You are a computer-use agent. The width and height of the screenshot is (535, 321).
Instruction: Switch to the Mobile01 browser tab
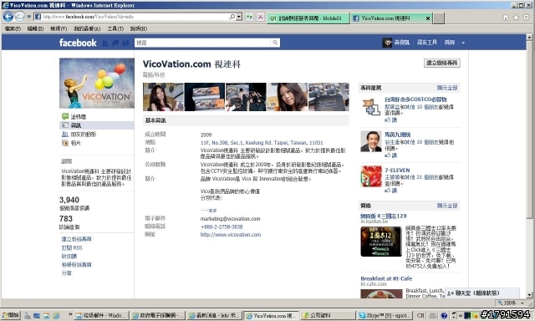308,18
